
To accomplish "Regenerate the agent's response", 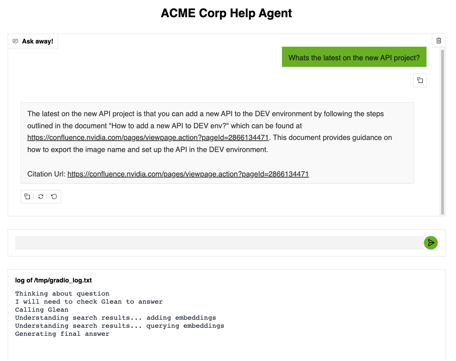I will point(41,197).
